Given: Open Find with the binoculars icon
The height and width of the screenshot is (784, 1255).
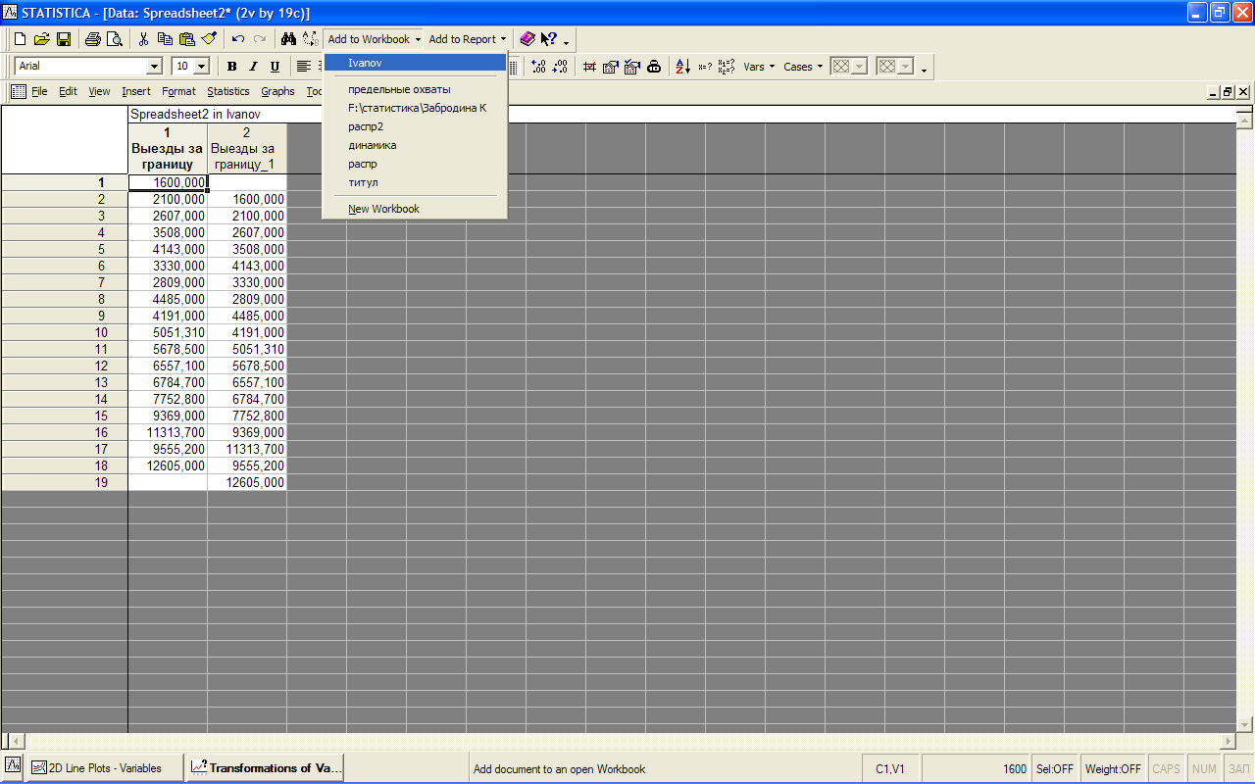Looking at the screenshot, I should (289, 39).
